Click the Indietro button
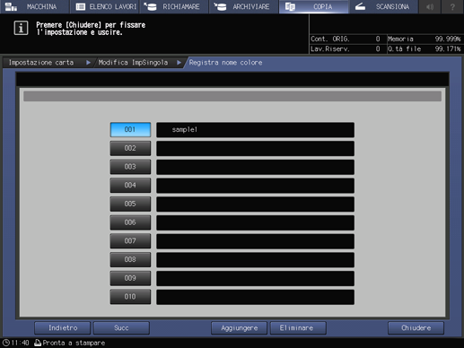Viewport: 464px width, 348px height. (63, 328)
